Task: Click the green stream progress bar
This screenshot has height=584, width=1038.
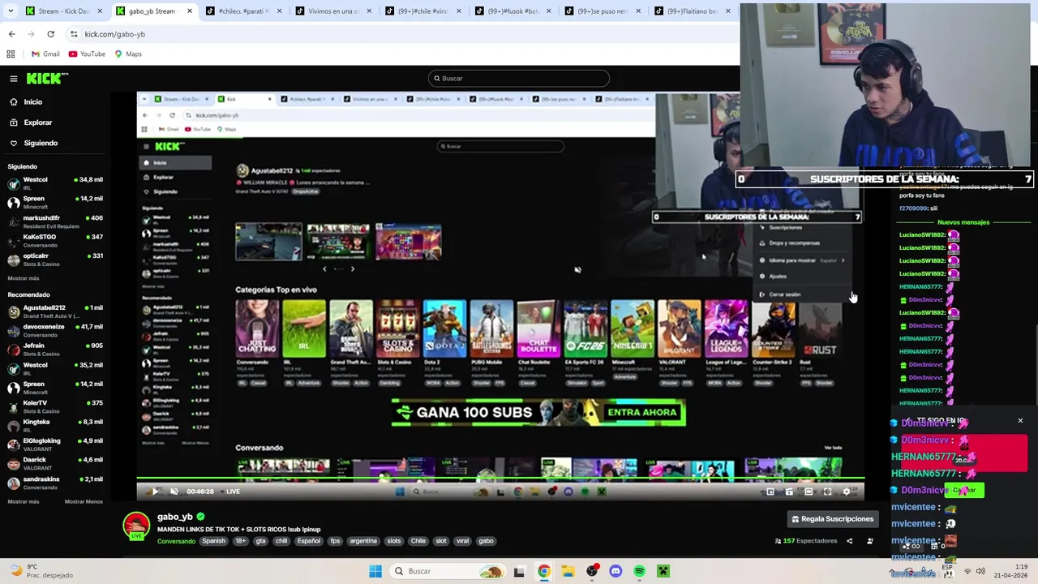Action: pos(500,479)
